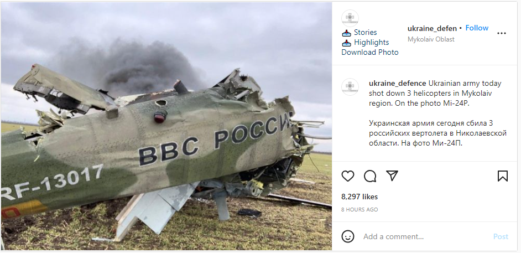Open the three-dot more options menu
521x253 pixels.
pyautogui.click(x=502, y=33)
